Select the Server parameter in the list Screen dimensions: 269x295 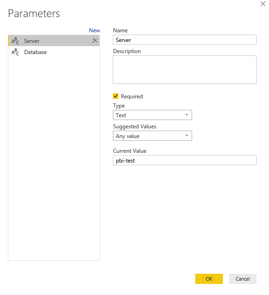point(54,41)
